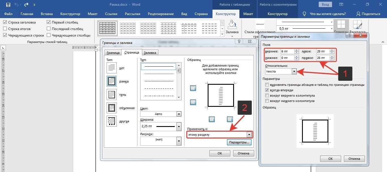387x172 pixels.
Task: Click the Поделиться share icon
Action: pos(358,14)
